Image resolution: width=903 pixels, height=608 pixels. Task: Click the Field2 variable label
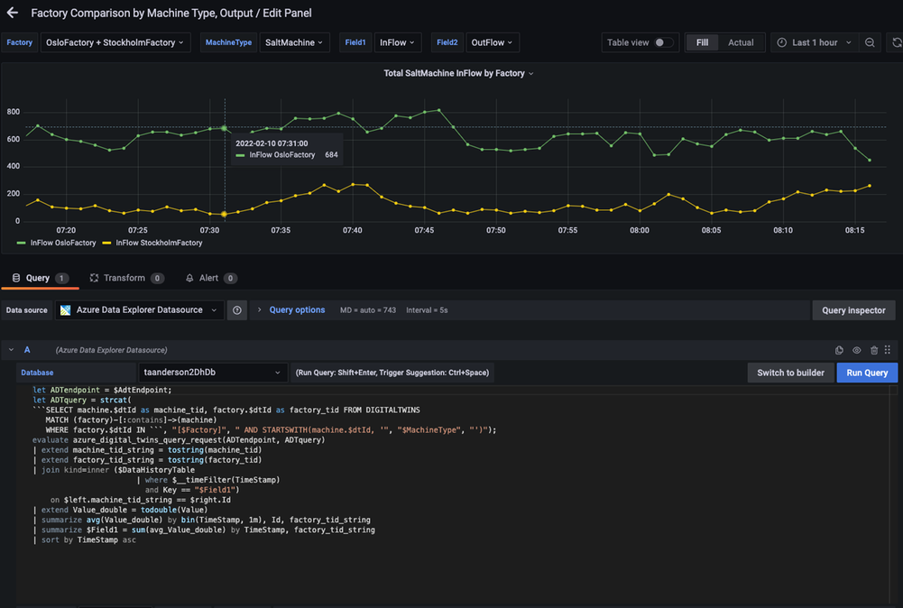coord(447,42)
